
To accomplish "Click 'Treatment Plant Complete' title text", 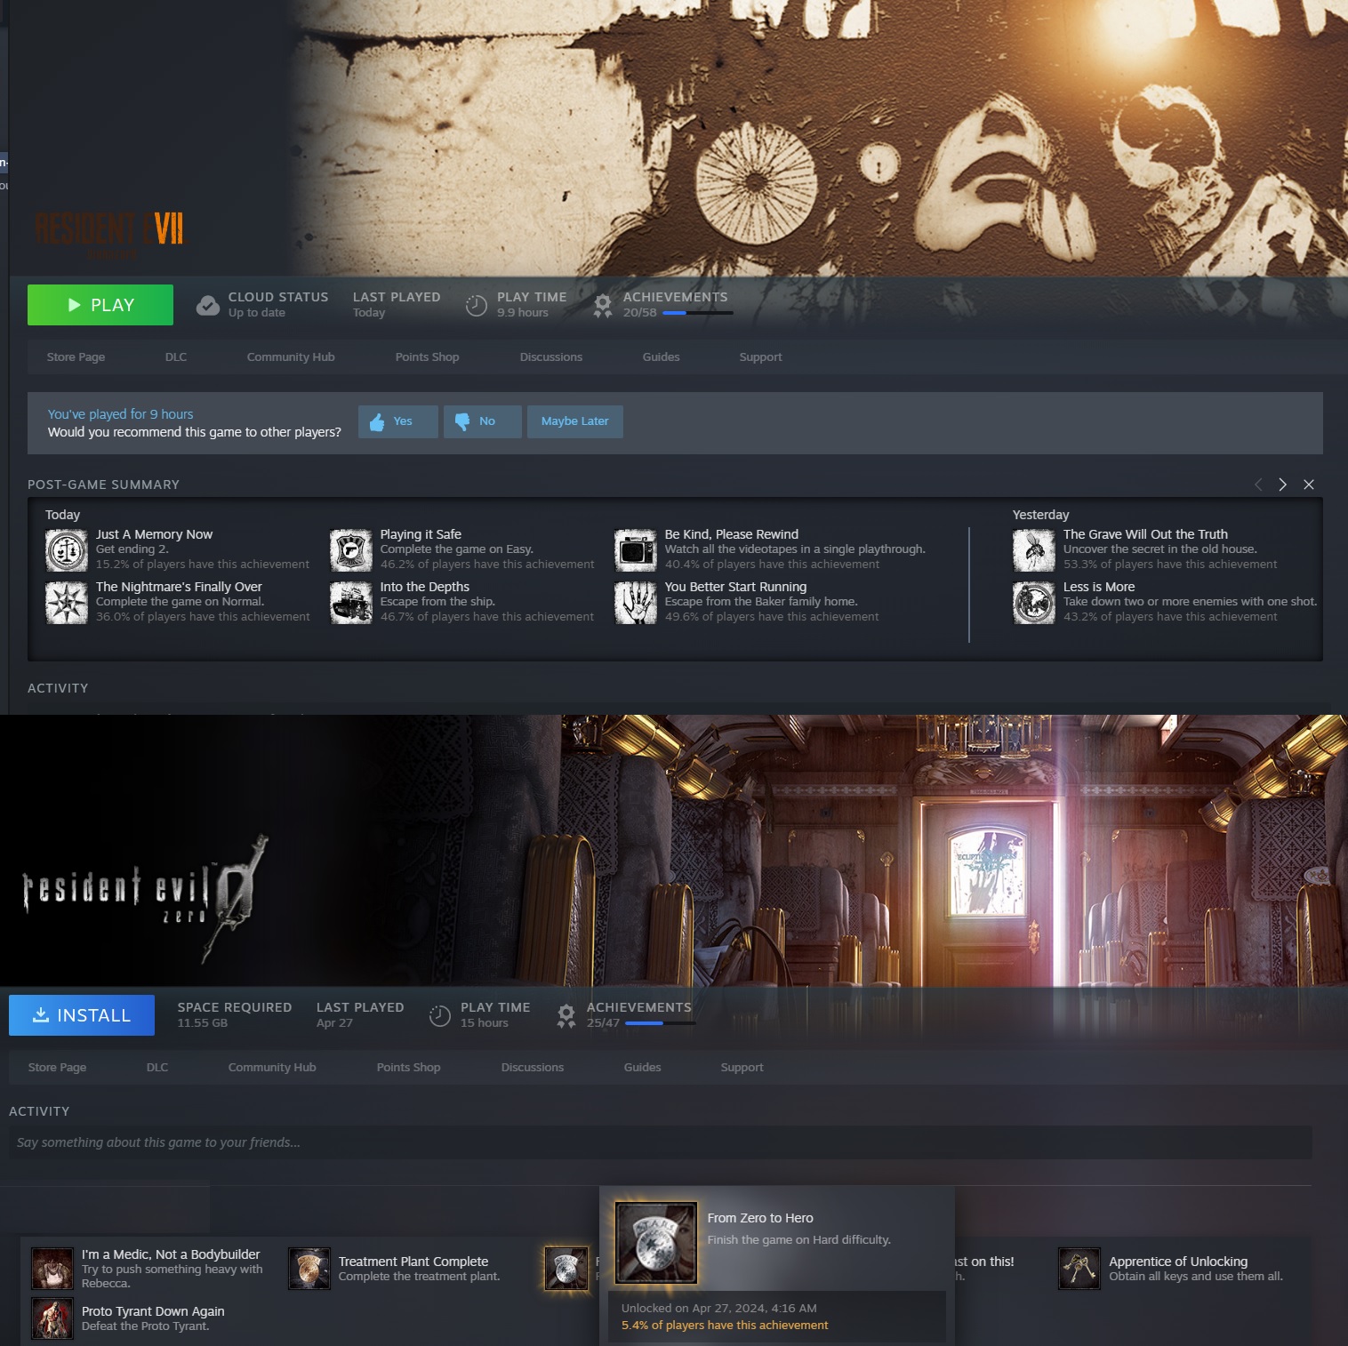I will pos(413,1262).
